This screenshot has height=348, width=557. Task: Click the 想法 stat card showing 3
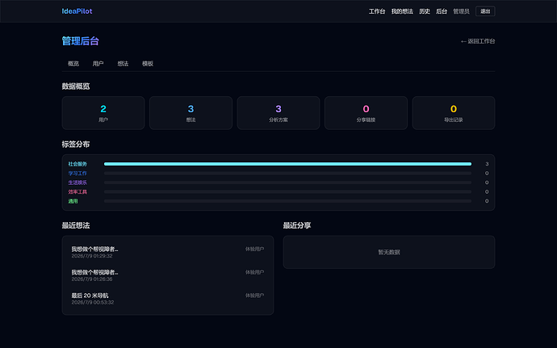191,113
